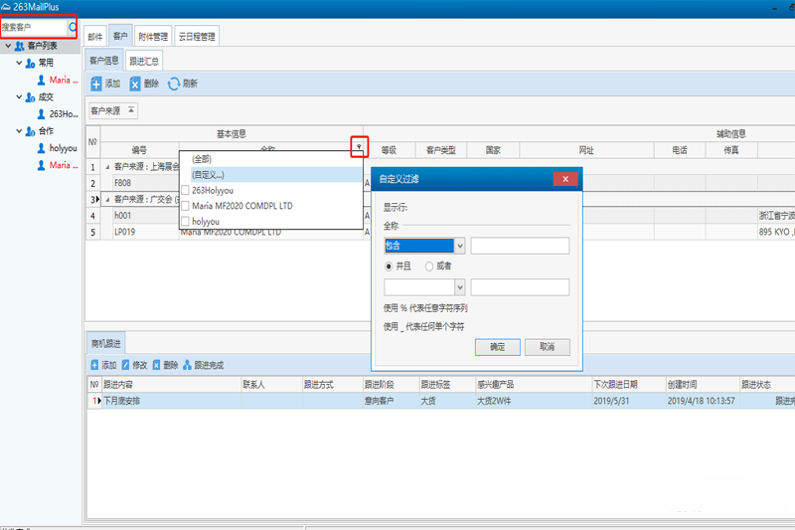This screenshot has height=530, width=795.
Task: Click the 确定 button in filter dialog
Action: click(x=498, y=347)
